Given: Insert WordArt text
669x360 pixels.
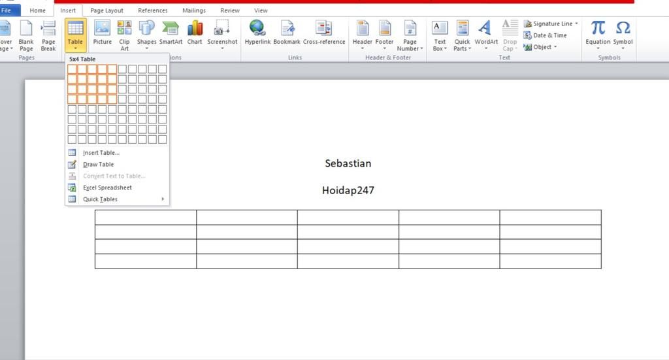Looking at the screenshot, I should point(486,35).
